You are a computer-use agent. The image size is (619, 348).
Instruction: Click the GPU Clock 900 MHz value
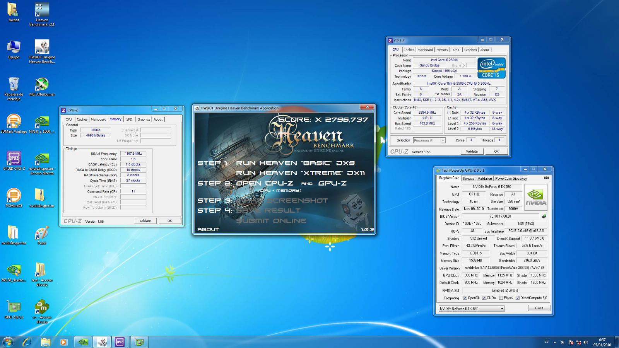[x=471, y=275]
